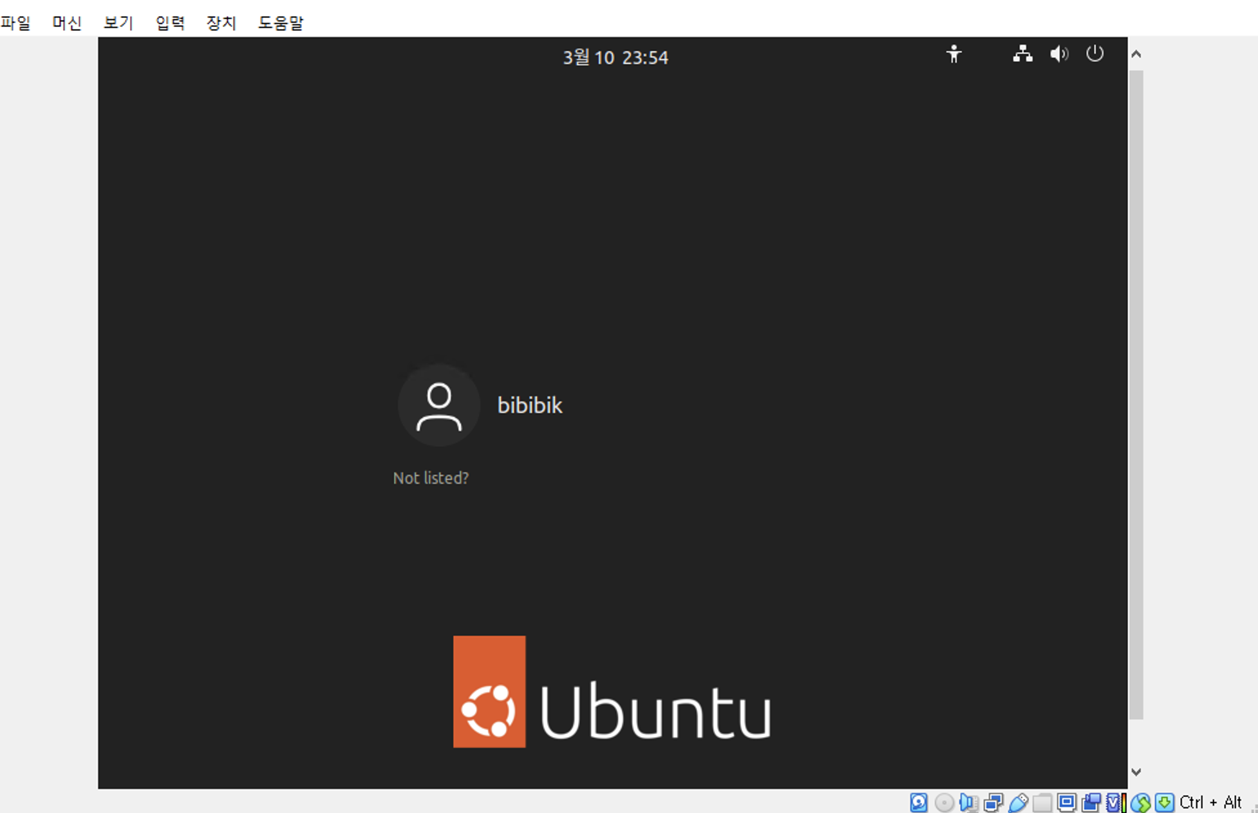Click the Not listed? link

point(431,478)
